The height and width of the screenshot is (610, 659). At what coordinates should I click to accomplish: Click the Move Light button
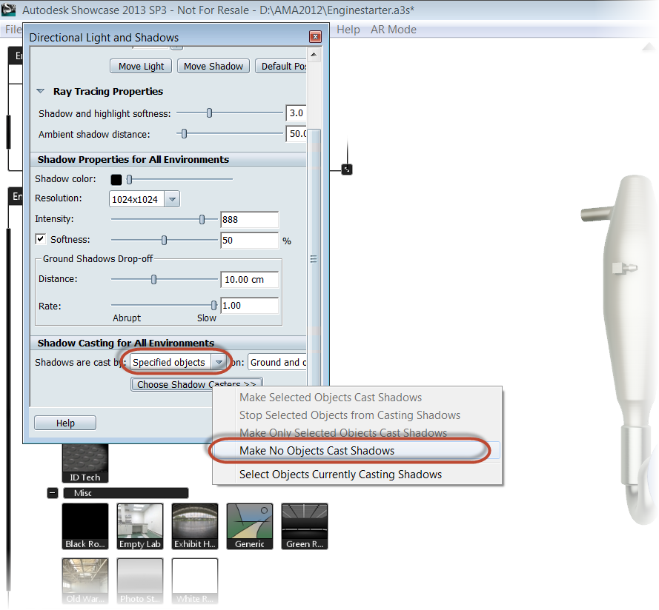tap(141, 67)
